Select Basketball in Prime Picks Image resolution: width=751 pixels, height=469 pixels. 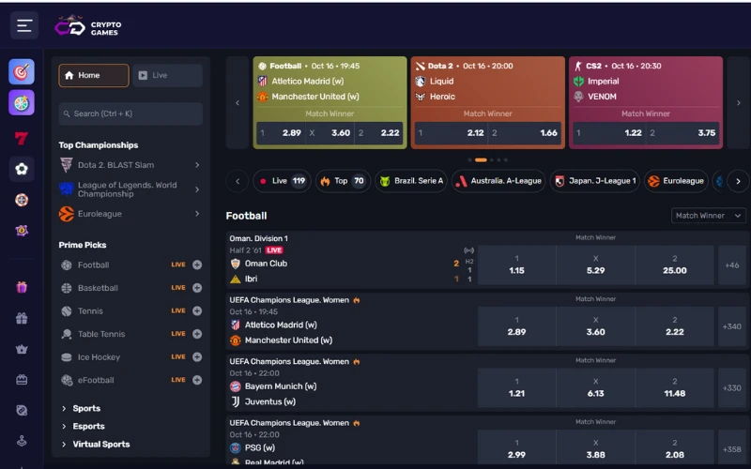click(98, 288)
